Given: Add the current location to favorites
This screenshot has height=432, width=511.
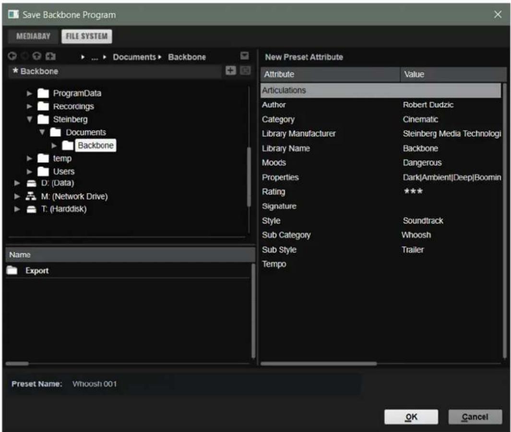Looking at the screenshot, I should click(x=230, y=71).
